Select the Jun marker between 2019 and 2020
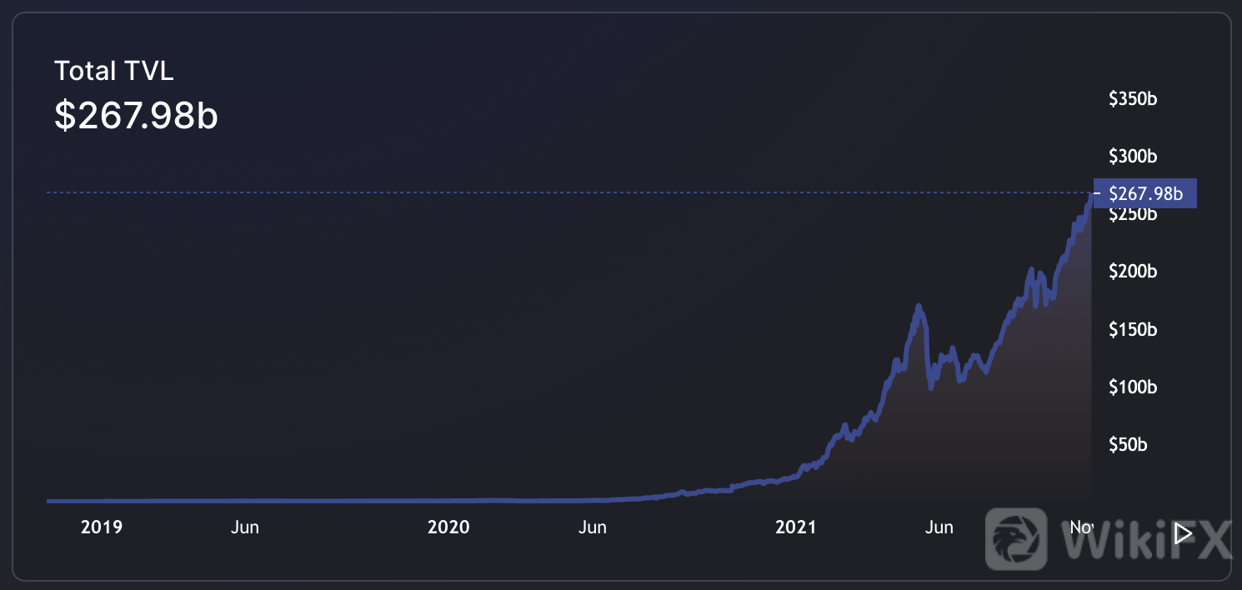 tap(245, 527)
